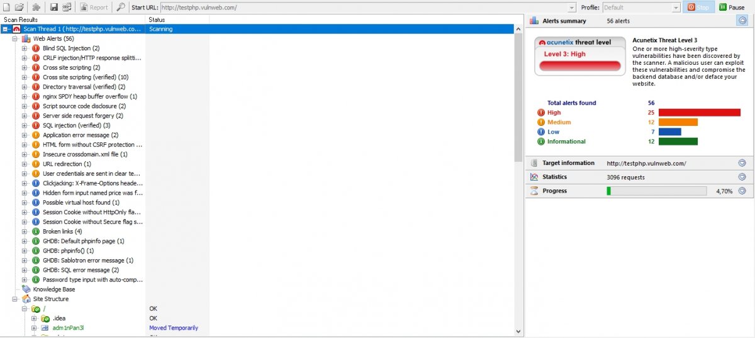The width and height of the screenshot is (755, 338).
Task: Collapse the Scan Thread 1 node
Action: click(x=6, y=29)
